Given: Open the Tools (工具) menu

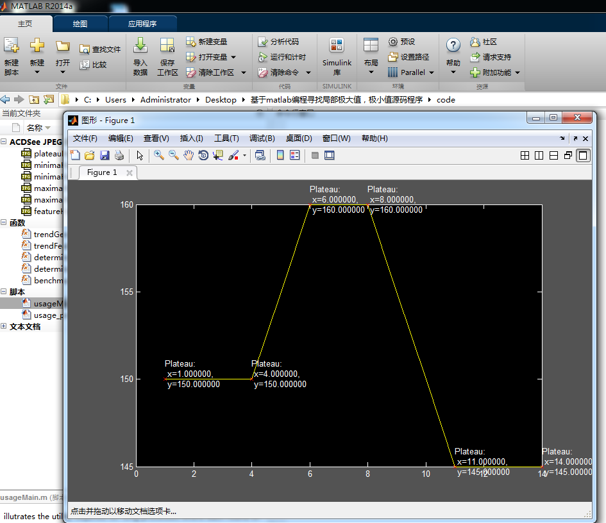Looking at the screenshot, I should [x=226, y=138].
